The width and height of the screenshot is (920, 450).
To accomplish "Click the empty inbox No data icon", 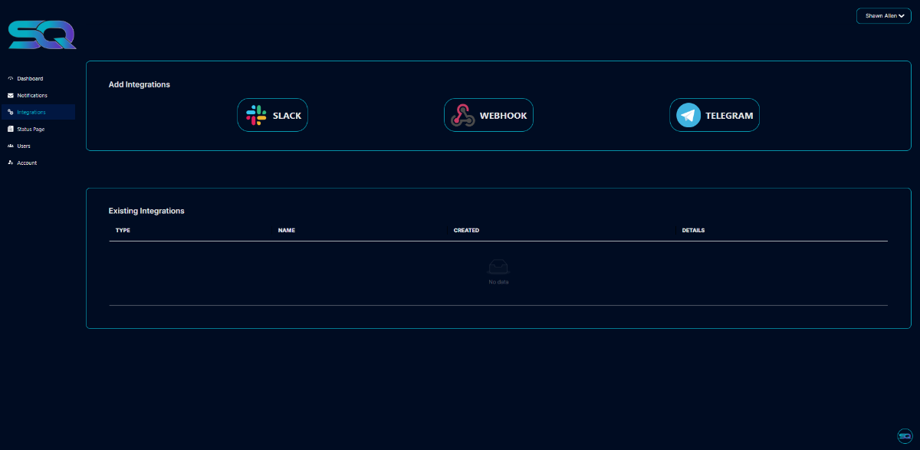I will [498, 268].
